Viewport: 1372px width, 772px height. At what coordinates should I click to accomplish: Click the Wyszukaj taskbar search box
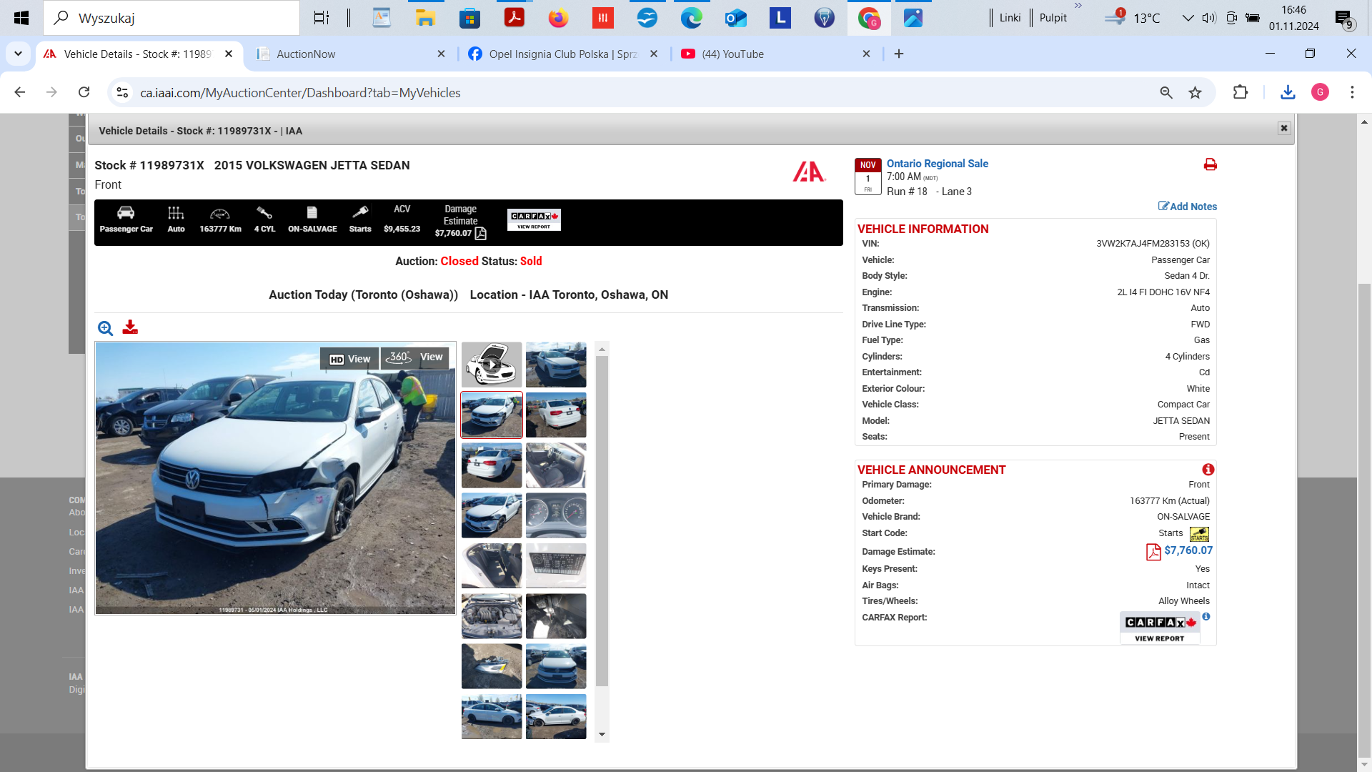click(171, 18)
